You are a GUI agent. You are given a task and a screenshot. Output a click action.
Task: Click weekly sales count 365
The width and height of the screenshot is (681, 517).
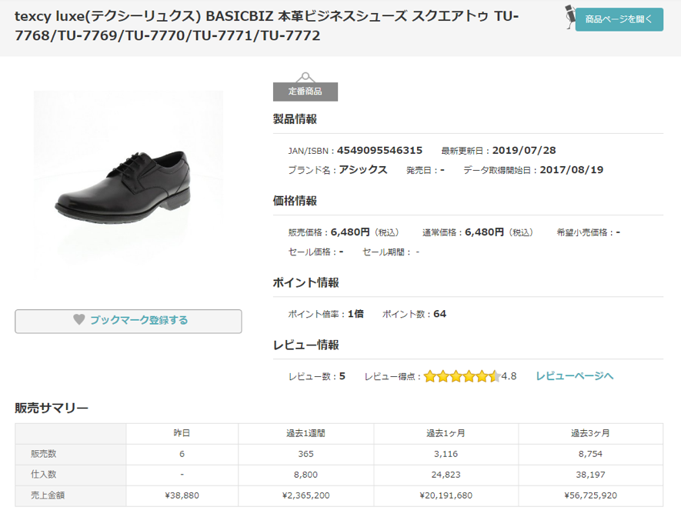[305, 454]
